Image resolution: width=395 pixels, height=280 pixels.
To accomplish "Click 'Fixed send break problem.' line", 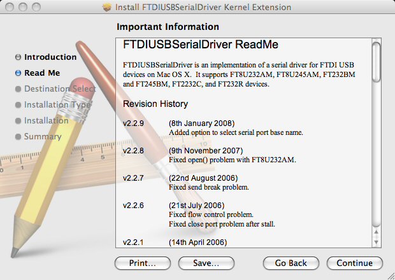I will (209, 188).
